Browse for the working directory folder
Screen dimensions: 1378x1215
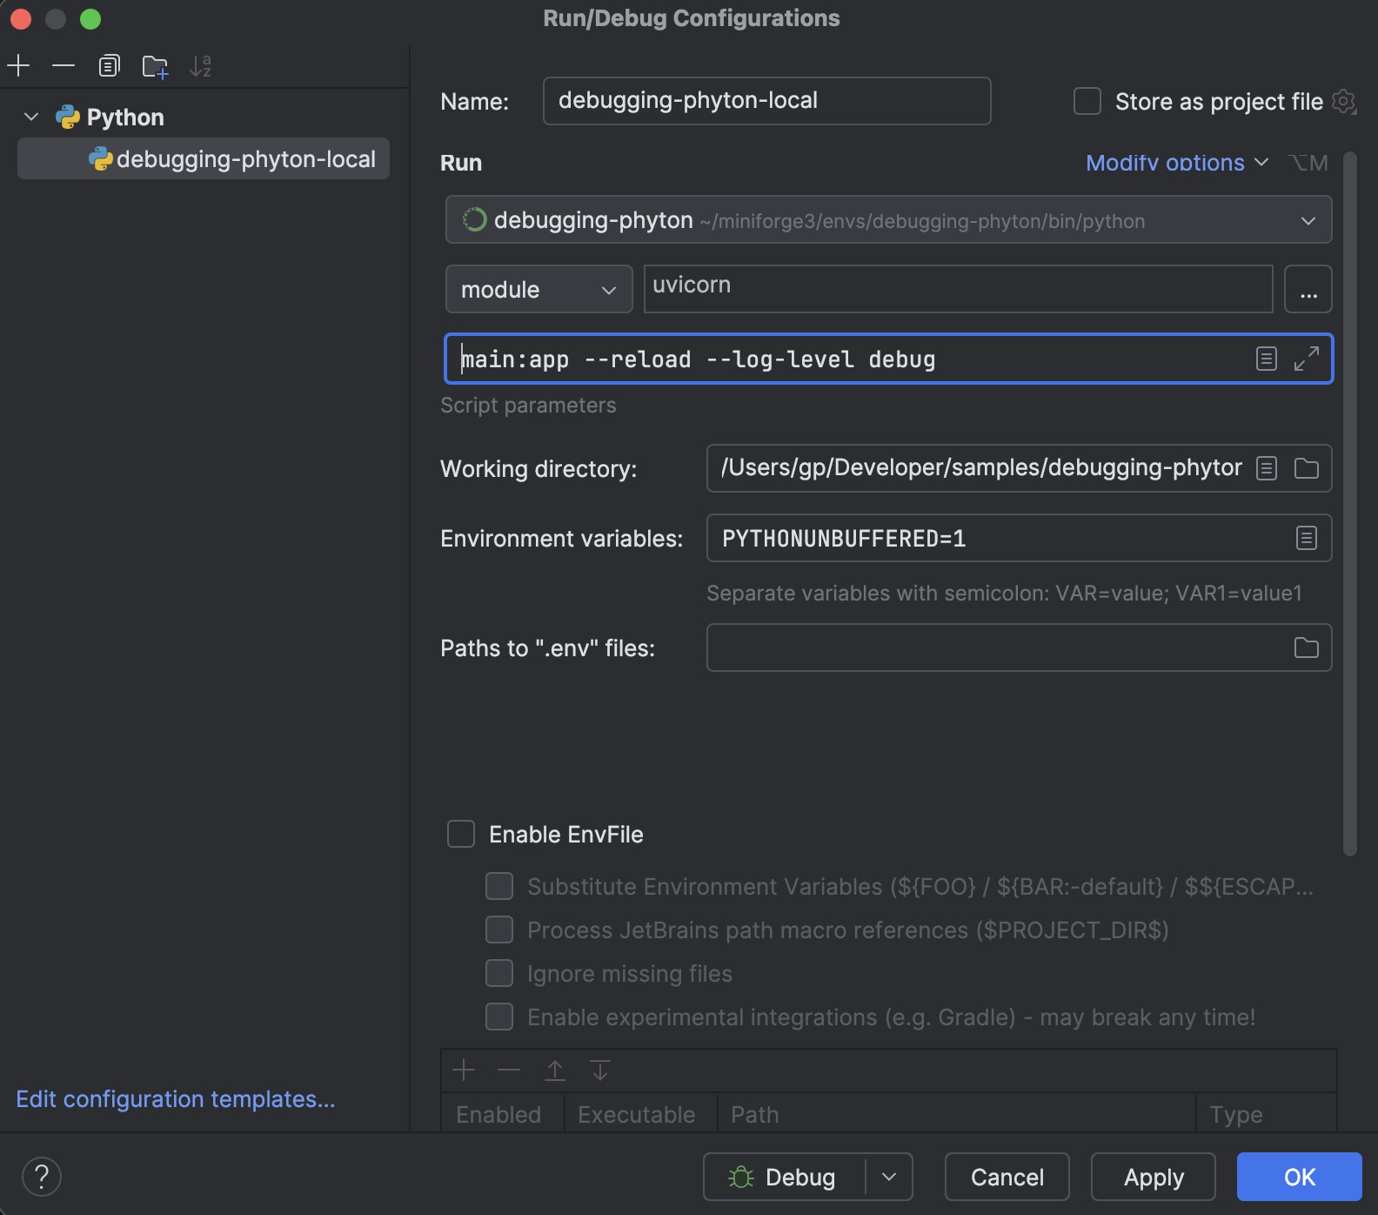click(x=1306, y=468)
